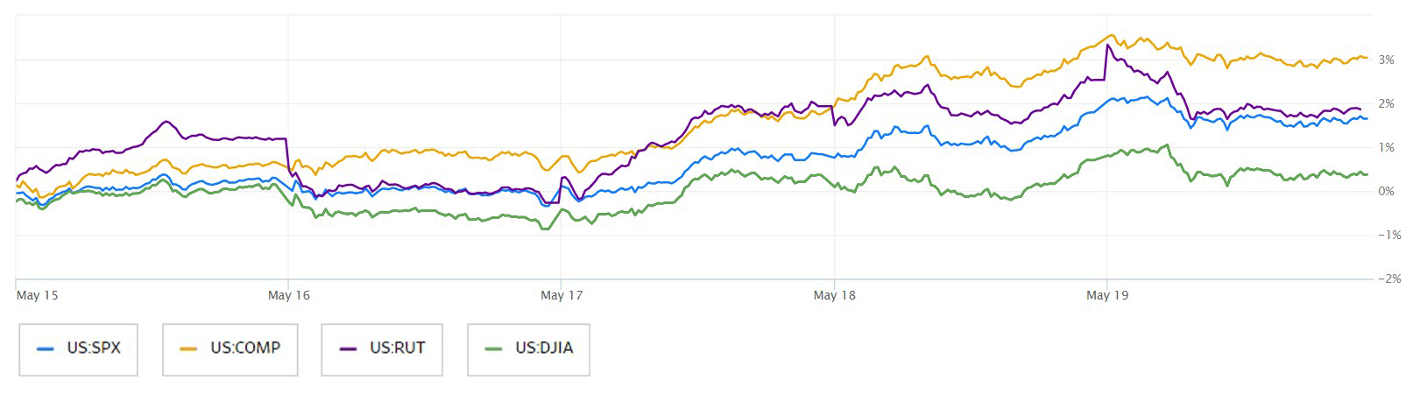This screenshot has width=1413, height=395.
Task: Toggle the US:SPX series legend button
Action: coord(78,349)
